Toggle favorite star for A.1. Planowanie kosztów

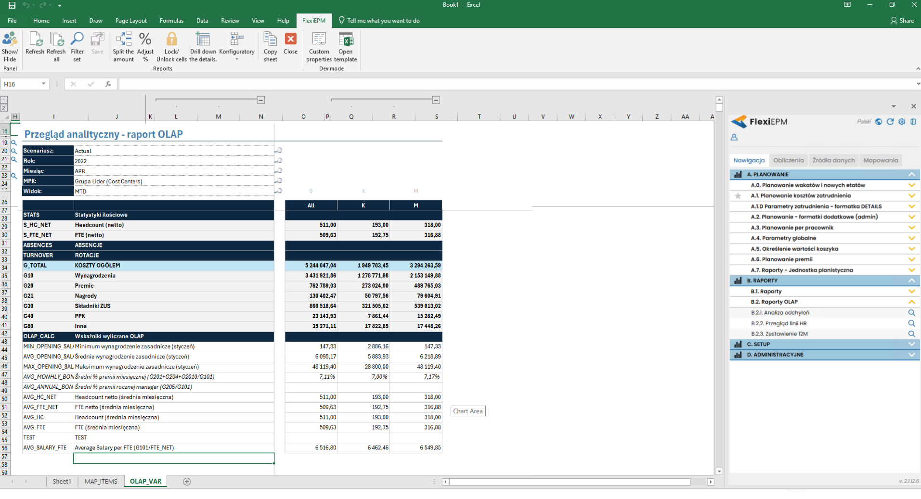738,196
